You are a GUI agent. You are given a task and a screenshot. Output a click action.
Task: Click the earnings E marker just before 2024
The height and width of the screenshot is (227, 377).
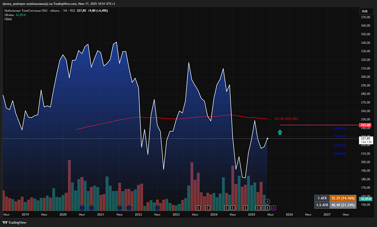click(x=208, y=208)
